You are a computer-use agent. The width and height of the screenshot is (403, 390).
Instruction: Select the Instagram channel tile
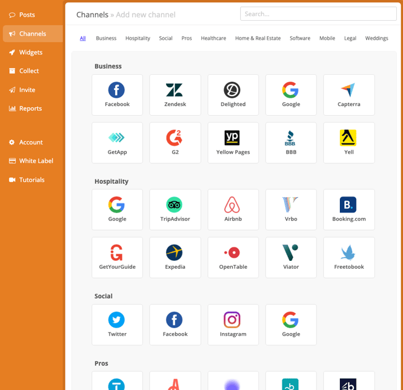pyautogui.click(x=233, y=324)
